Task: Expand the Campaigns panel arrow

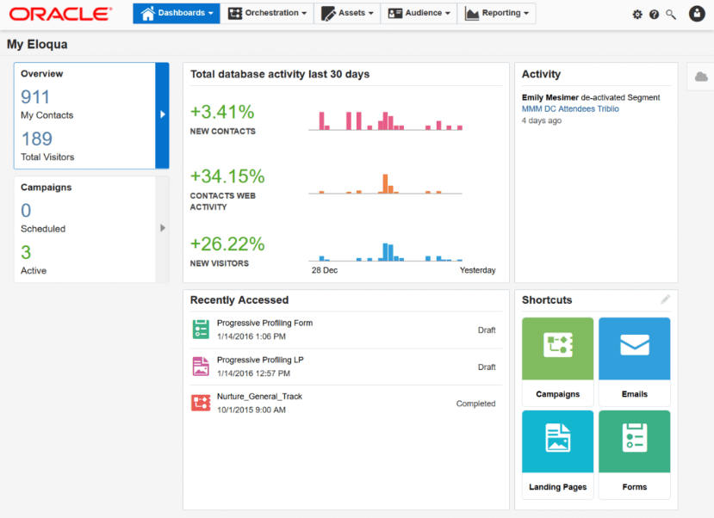Action: pos(162,229)
